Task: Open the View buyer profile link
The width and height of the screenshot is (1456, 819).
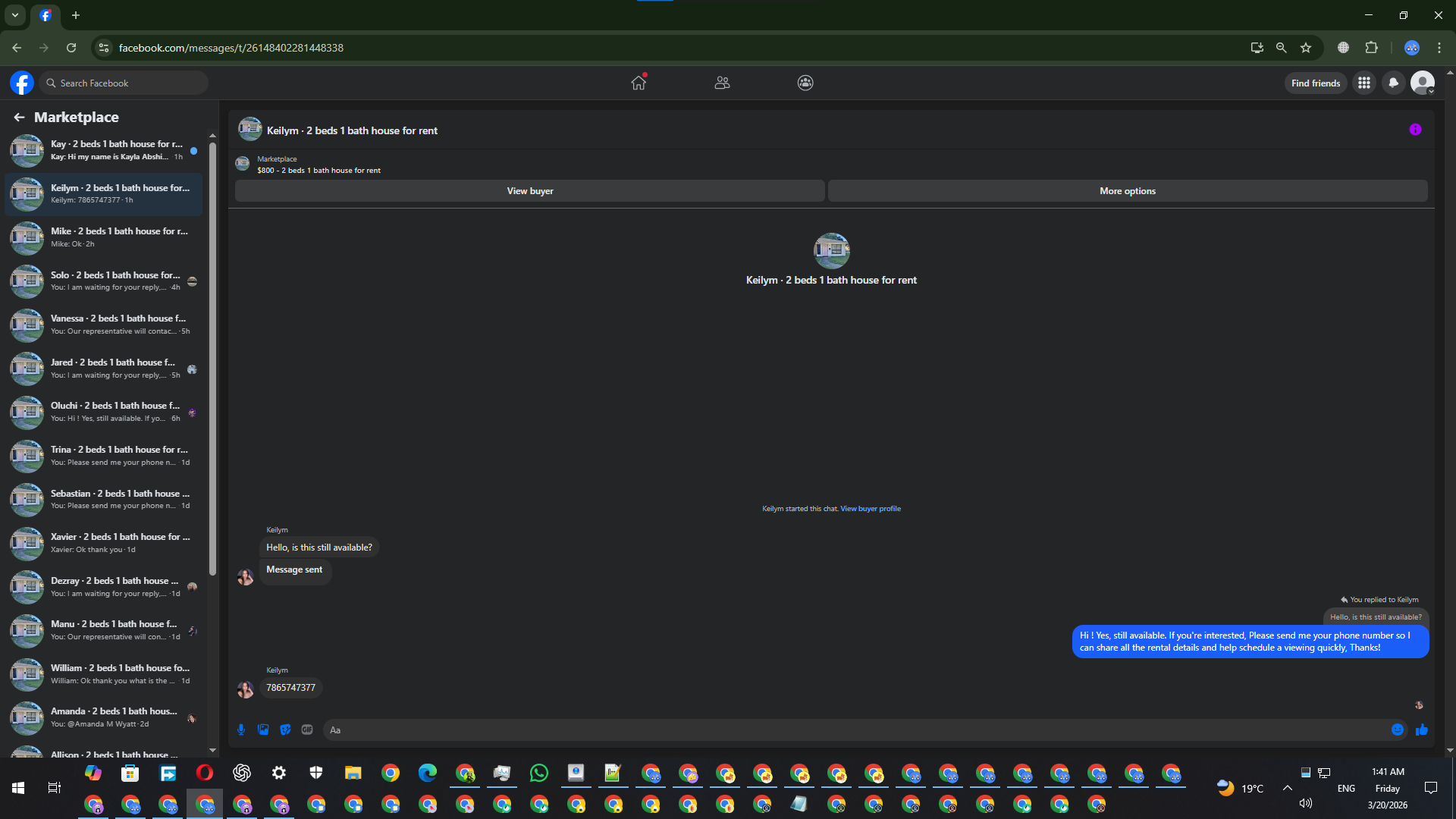Action: pyautogui.click(x=870, y=509)
